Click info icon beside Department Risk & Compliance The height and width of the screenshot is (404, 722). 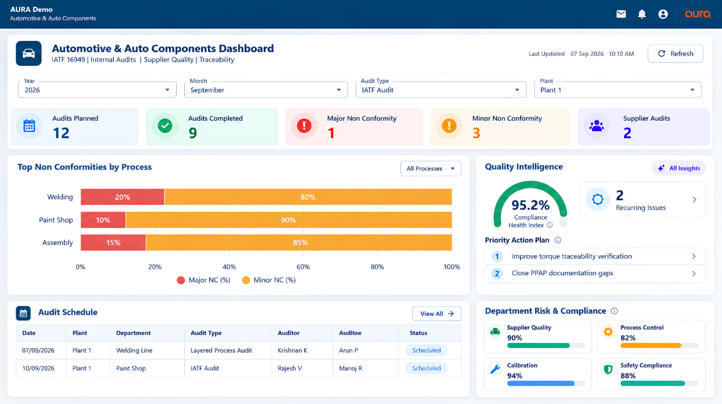[615, 311]
